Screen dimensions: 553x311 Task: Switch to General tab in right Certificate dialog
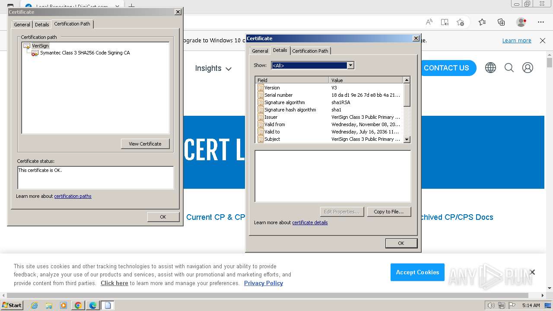pyautogui.click(x=260, y=51)
